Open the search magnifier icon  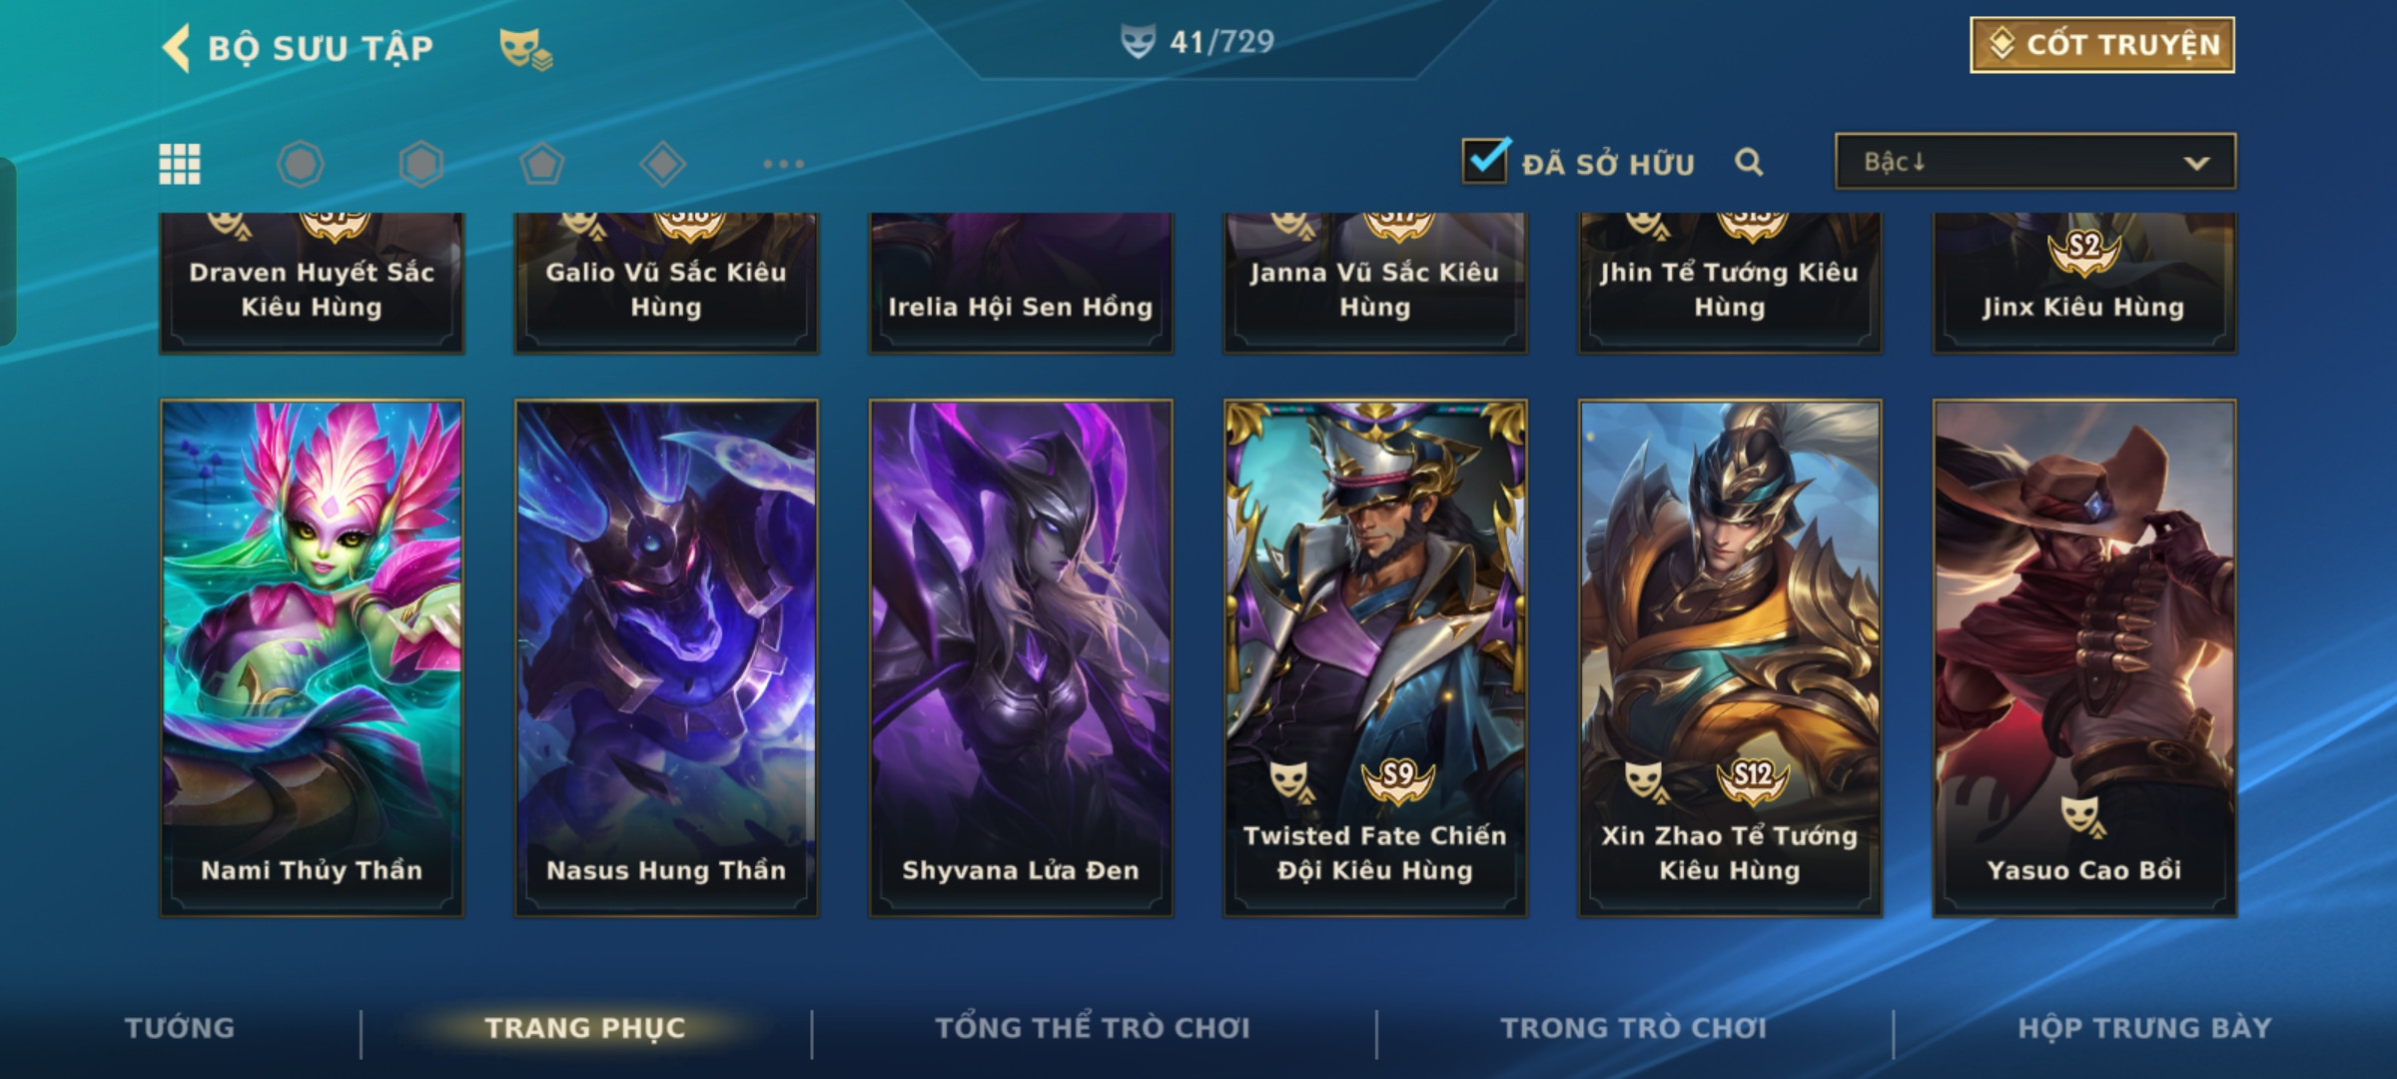pyautogui.click(x=1749, y=162)
